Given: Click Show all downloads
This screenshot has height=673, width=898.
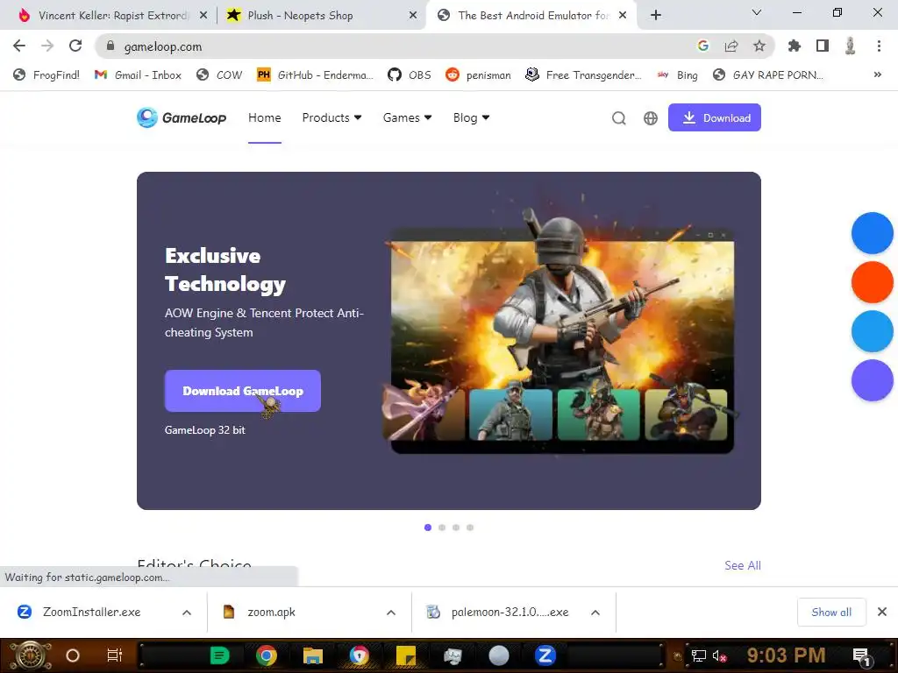Looking at the screenshot, I should click(x=831, y=613).
